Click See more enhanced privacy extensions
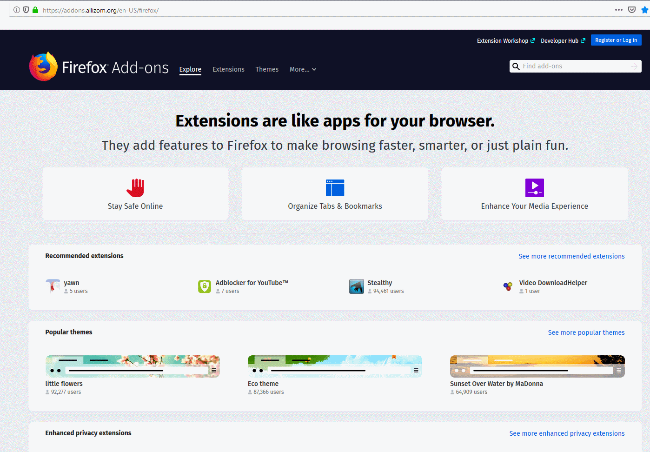 pyautogui.click(x=567, y=433)
